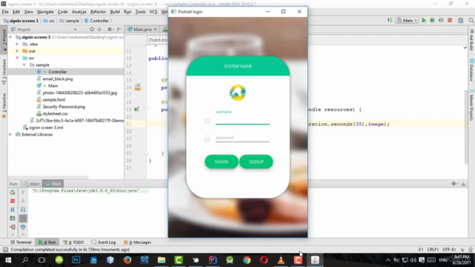Image resolution: width=475 pixels, height=267 pixels.
Task: Pause output in the Run panel
Action: (13, 209)
